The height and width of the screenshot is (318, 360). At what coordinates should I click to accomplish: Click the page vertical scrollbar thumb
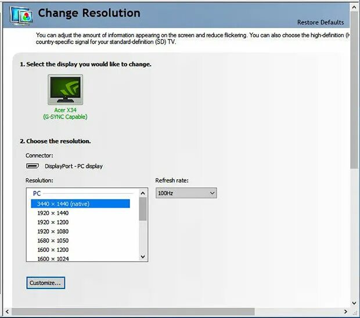pyautogui.click(x=354, y=90)
